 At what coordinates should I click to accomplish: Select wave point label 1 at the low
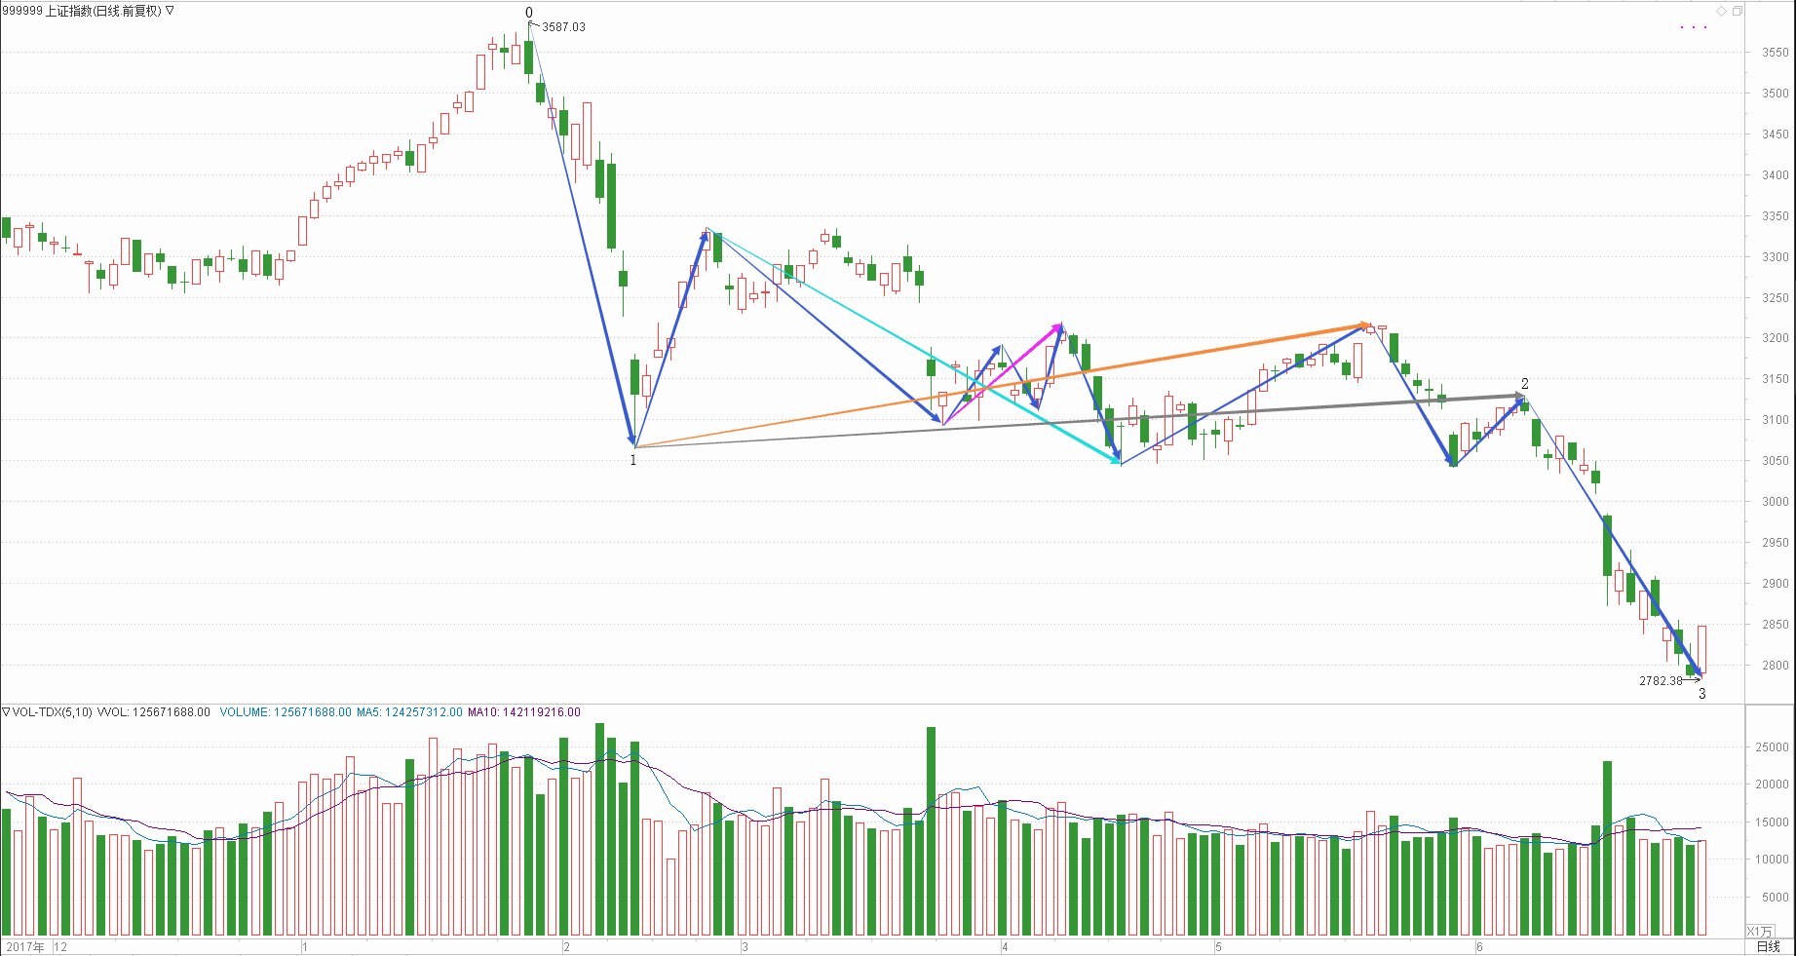(632, 460)
